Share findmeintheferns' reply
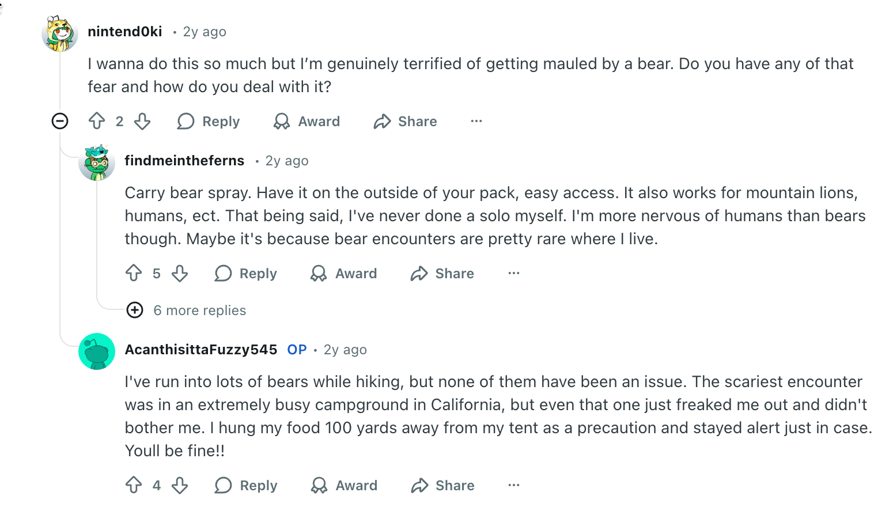 pyautogui.click(x=442, y=273)
